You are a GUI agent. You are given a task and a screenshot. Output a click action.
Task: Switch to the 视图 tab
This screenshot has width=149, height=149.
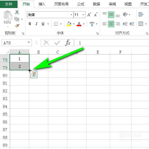[128, 4]
